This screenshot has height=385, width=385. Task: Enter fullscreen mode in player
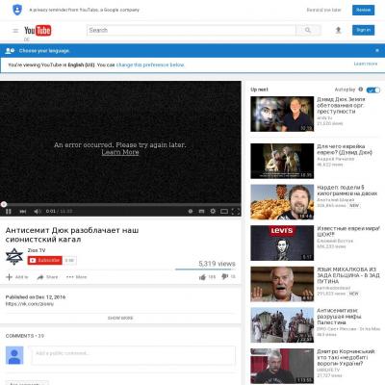[236, 211]
